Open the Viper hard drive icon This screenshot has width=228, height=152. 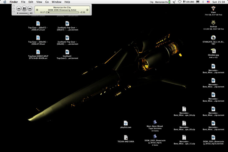(x=213, y=8)
